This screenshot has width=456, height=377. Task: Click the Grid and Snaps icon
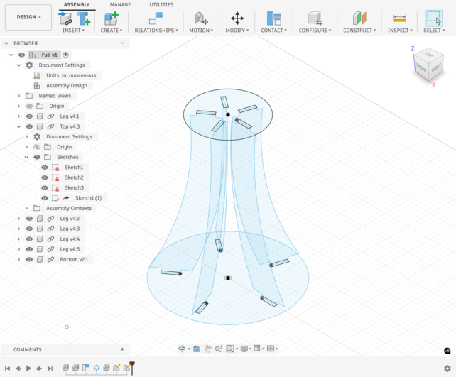point(257,348)
